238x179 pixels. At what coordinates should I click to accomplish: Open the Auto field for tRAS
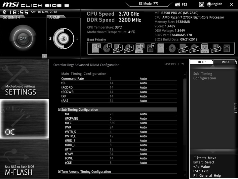[143, 101]
